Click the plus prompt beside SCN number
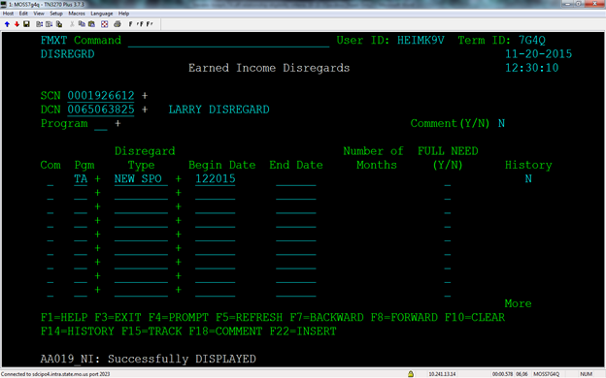Viewport: 606px width, 378px height. click(145, 95)
